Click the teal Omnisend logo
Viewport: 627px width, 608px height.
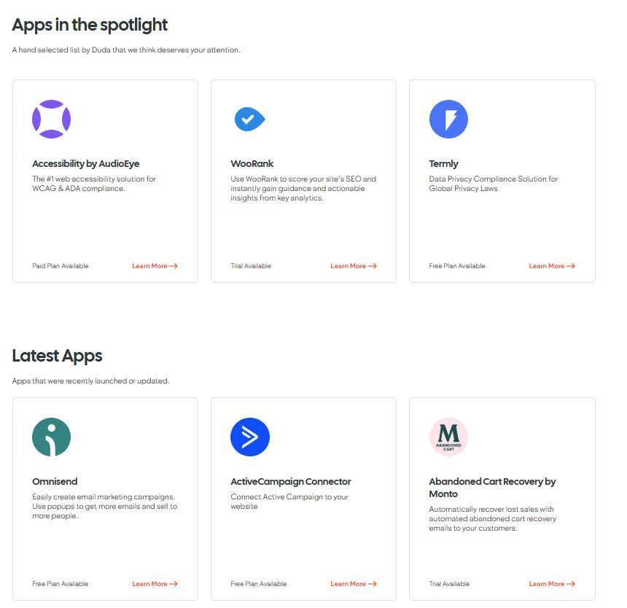(51, 437)
